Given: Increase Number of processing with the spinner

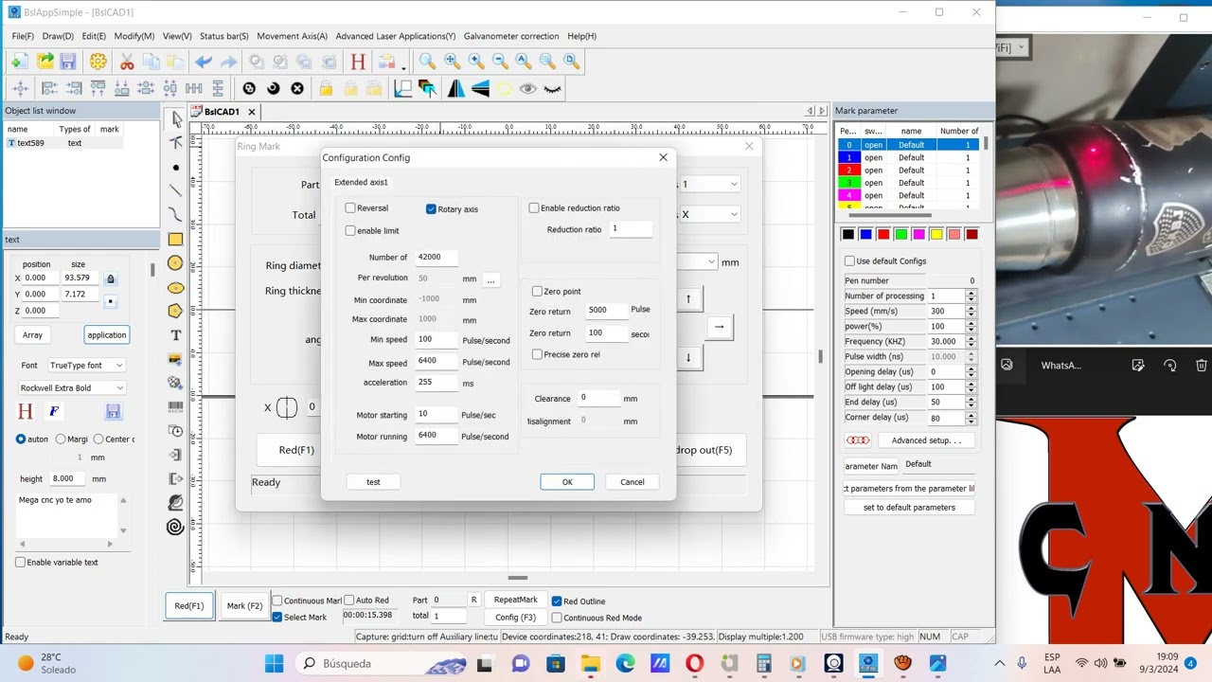Looking at the screenshot, I should [x=971, y=294].
